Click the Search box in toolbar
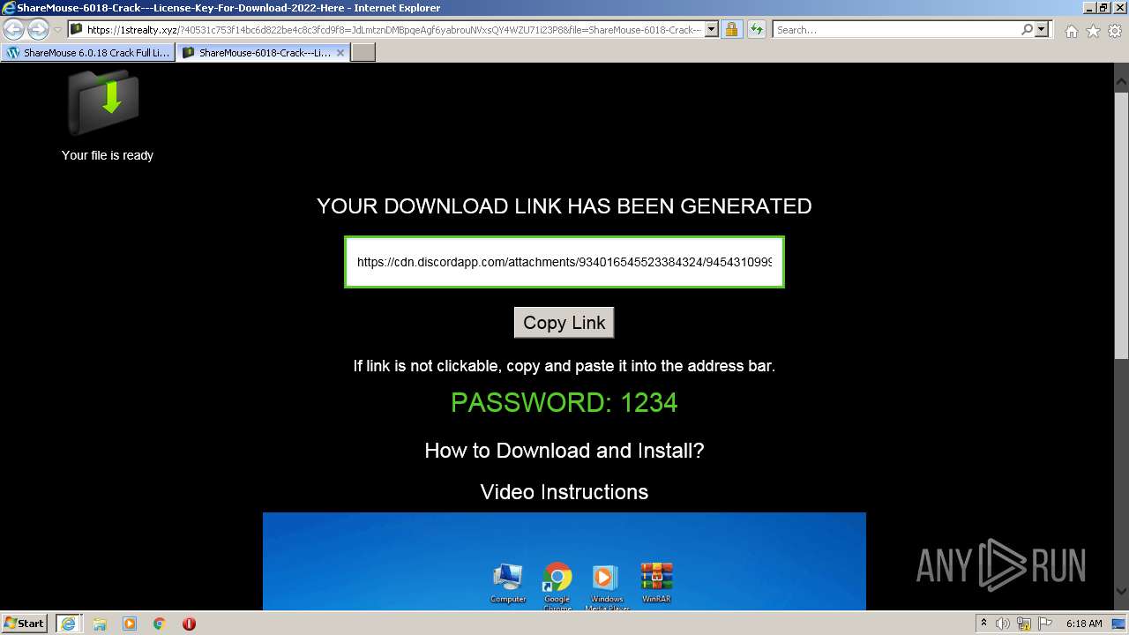1129x635 pixels. pos(896,30)
